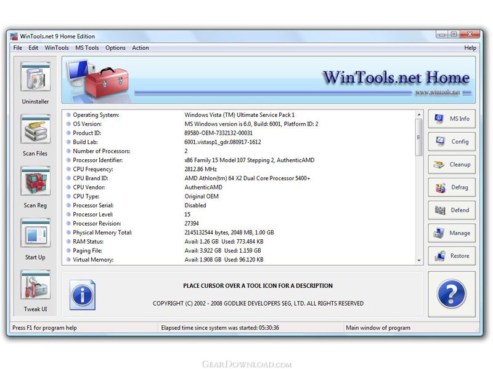This screenshot has height=369, width=493.
Task: Open the WinTools menu
Action: [x=57, y=48]
